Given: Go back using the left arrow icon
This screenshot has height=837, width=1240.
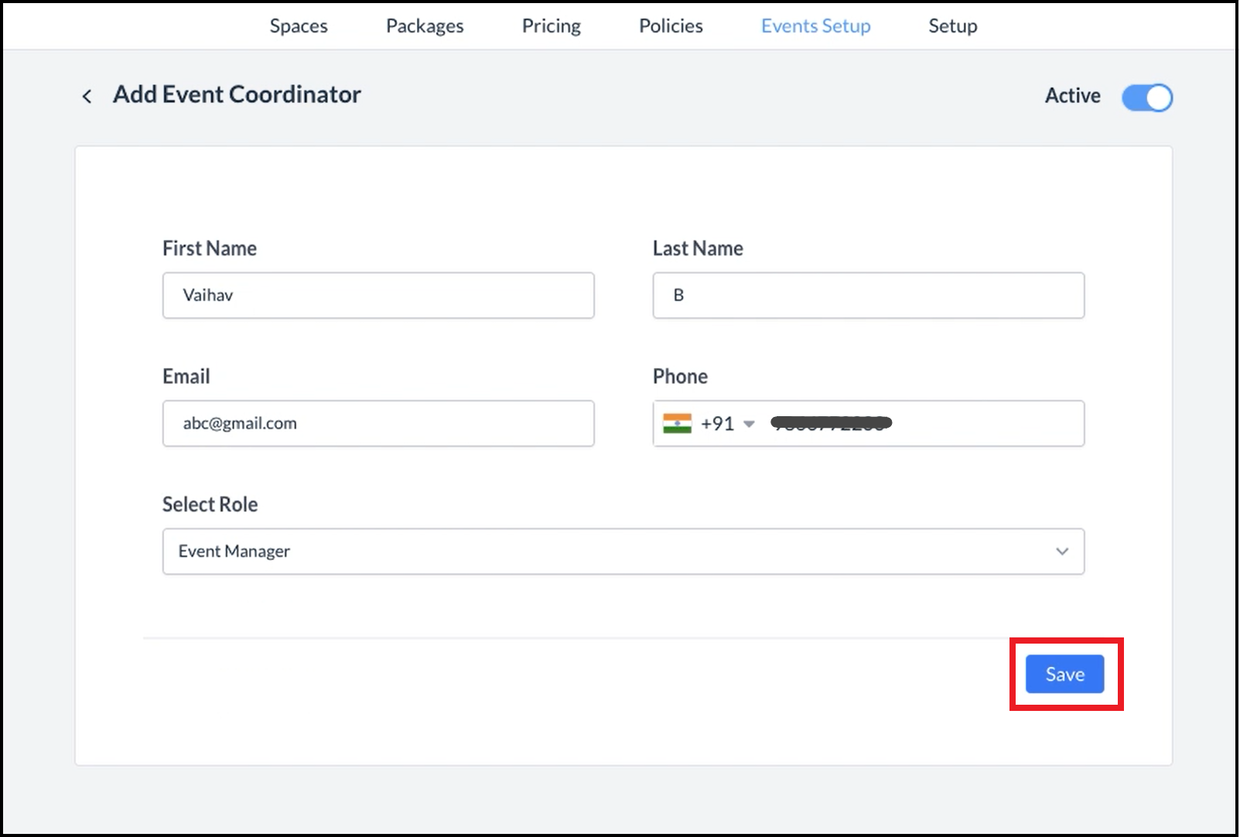Looking at the screenshot, I should [x=87, y=96].
